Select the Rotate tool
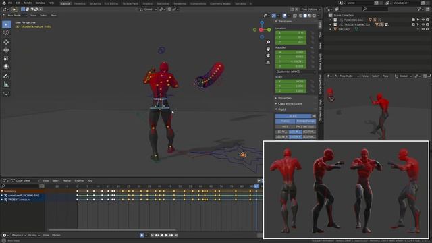 tap(6, 50)
